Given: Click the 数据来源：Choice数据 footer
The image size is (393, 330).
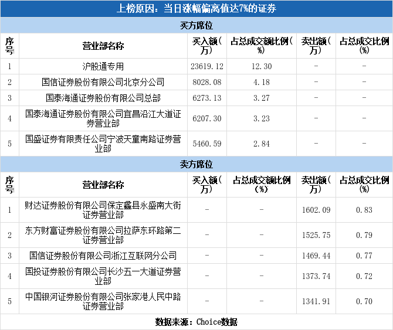Looking at the screenshot, I should pos(196,322).
